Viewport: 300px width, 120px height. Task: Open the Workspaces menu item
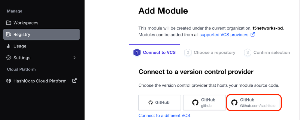pyautogui.click(x=26, y=23)
